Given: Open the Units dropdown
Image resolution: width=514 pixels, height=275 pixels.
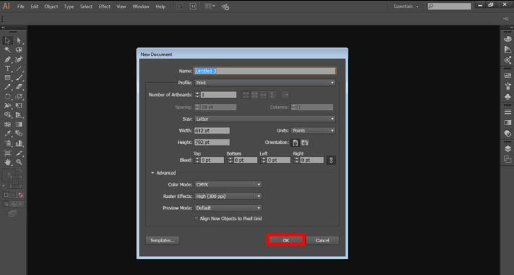Looking at the screenshot, I should point(313,130).
